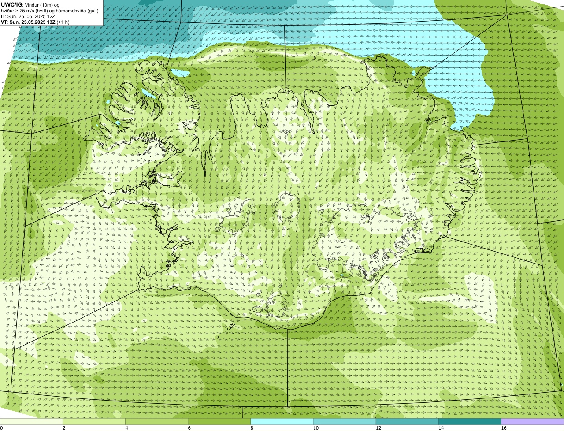Click the '12' tick label on the color scale

(x=378, y=428)
